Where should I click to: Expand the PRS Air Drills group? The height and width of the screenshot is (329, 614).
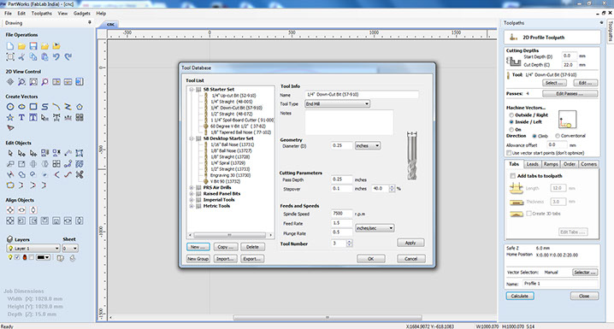pos(192,188)
